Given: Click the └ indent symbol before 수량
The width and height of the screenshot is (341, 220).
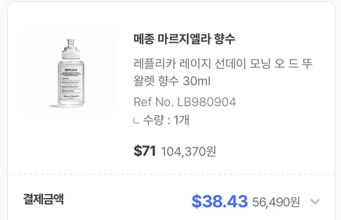Looking at the screenshot, I should tap(136, 121).
